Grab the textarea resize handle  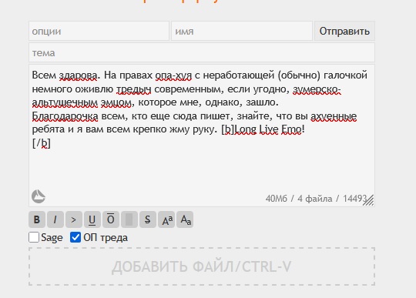coord(369,200)
